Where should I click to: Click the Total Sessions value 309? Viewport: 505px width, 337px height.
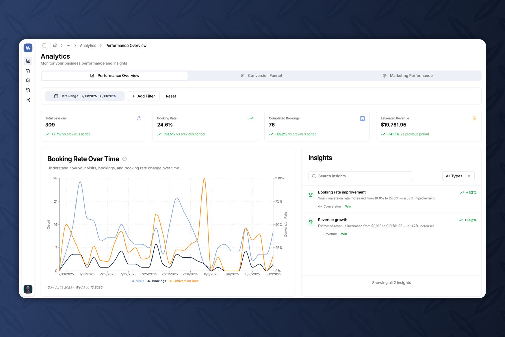click(x=50, y=125)
